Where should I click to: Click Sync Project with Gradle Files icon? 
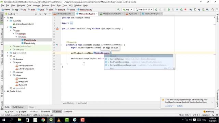(x=199, y=10)
